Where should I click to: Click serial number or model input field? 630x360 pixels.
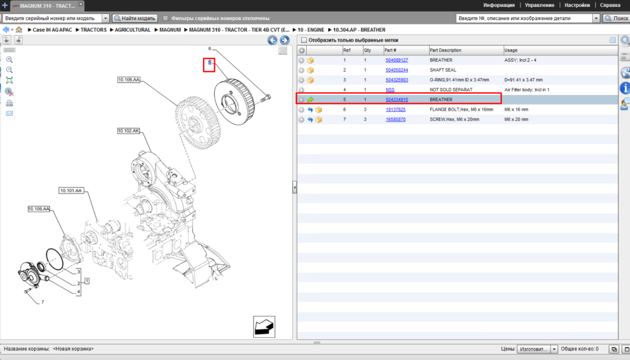tap(52, 18)
